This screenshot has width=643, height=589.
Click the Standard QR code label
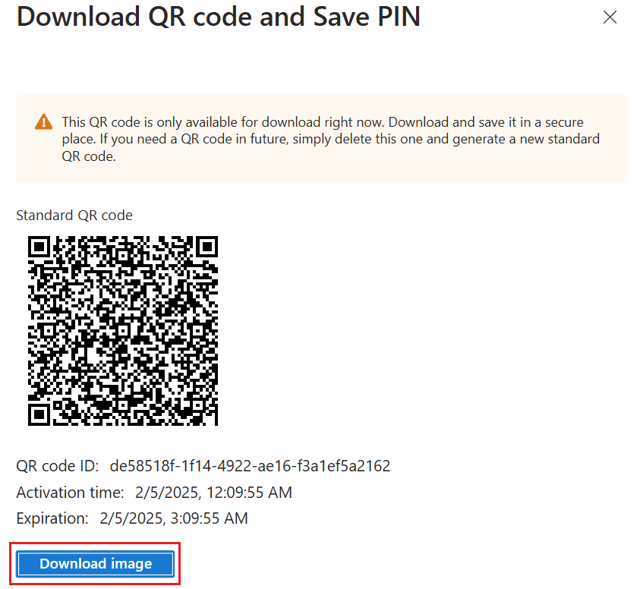coord(74,215)
